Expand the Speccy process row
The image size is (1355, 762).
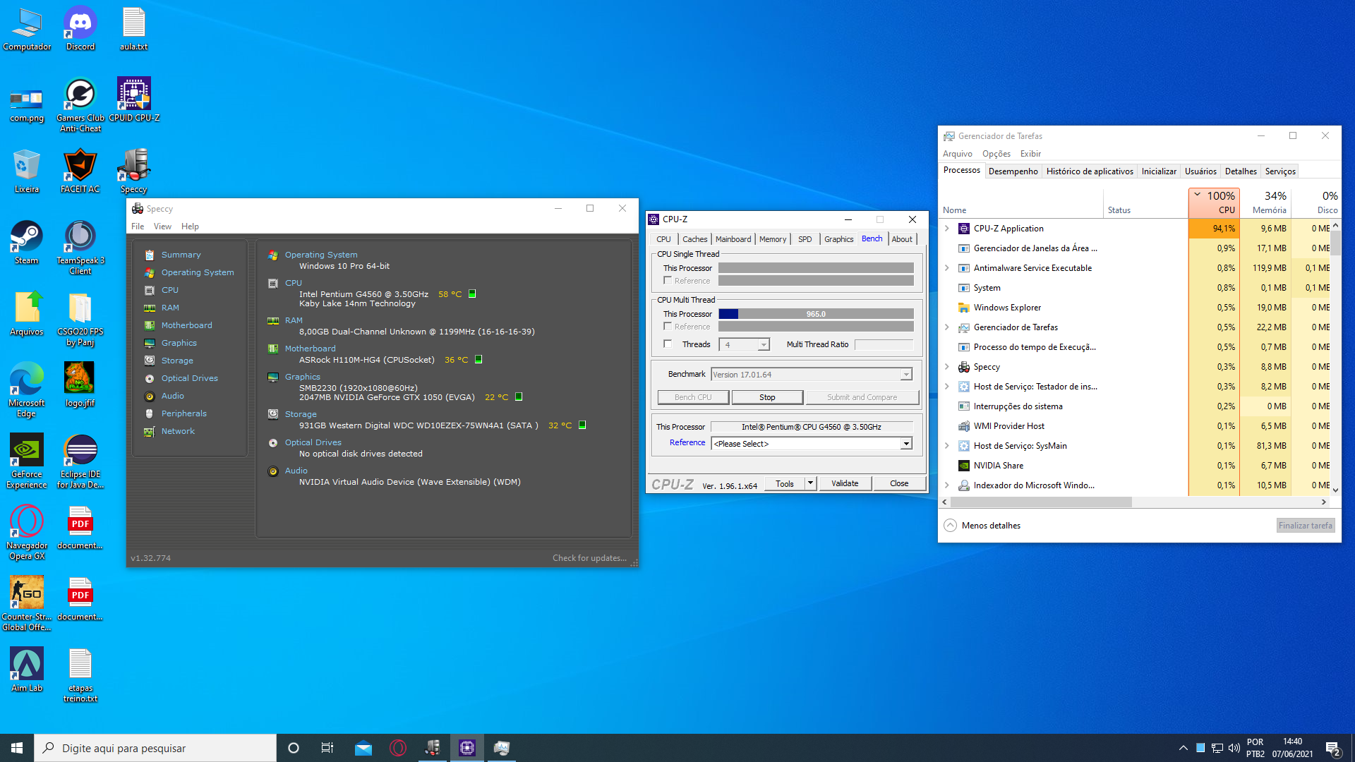point(947,367)
